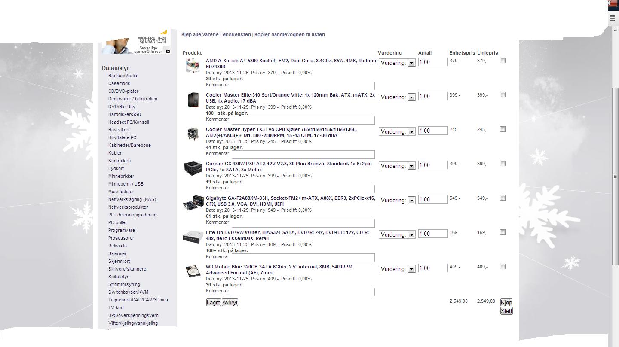Check the box for AMD A-Series A4-5300
619x347 pixels.
[x=503, y=61]
